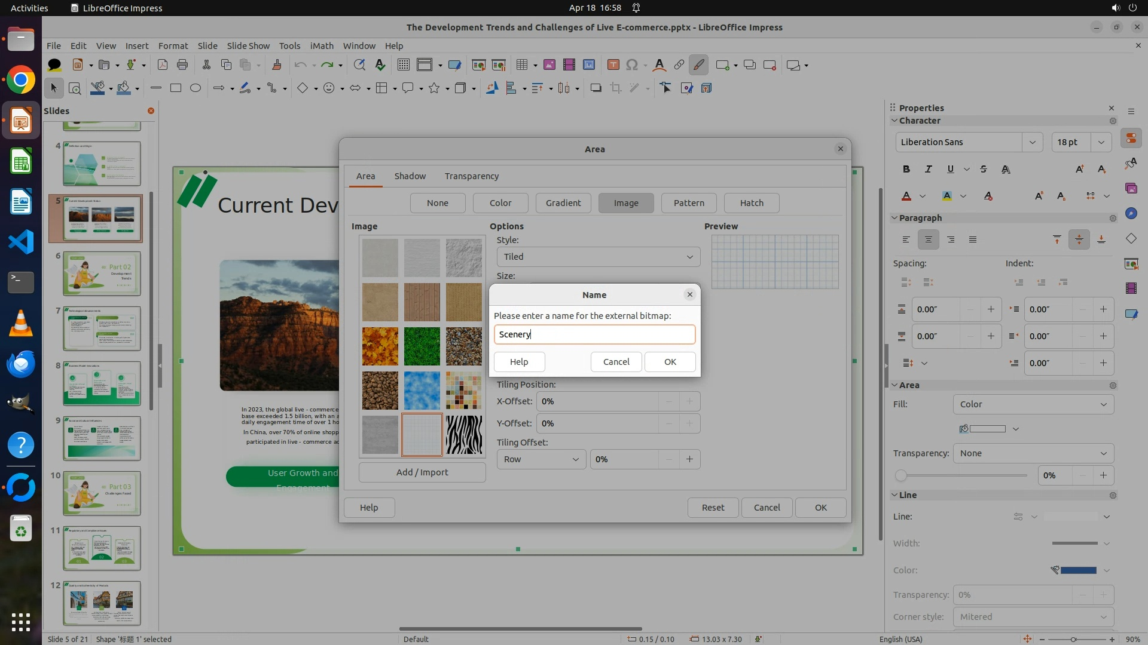This screenshot has height=645, width=1148.
Task: Open the Slide Show menu
Action: coord(248,46)
